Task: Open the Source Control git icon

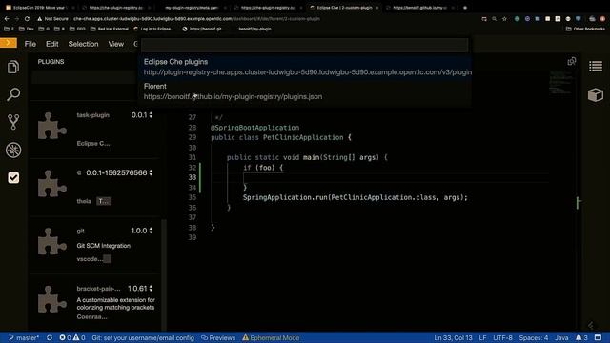Action: (13, 122)
